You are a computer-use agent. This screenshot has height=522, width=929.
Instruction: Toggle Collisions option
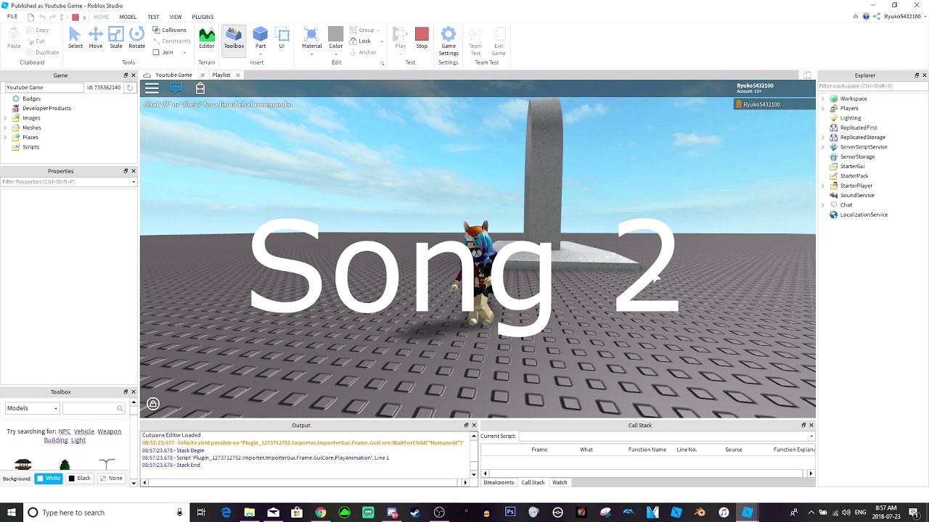(x=169, y=30)
